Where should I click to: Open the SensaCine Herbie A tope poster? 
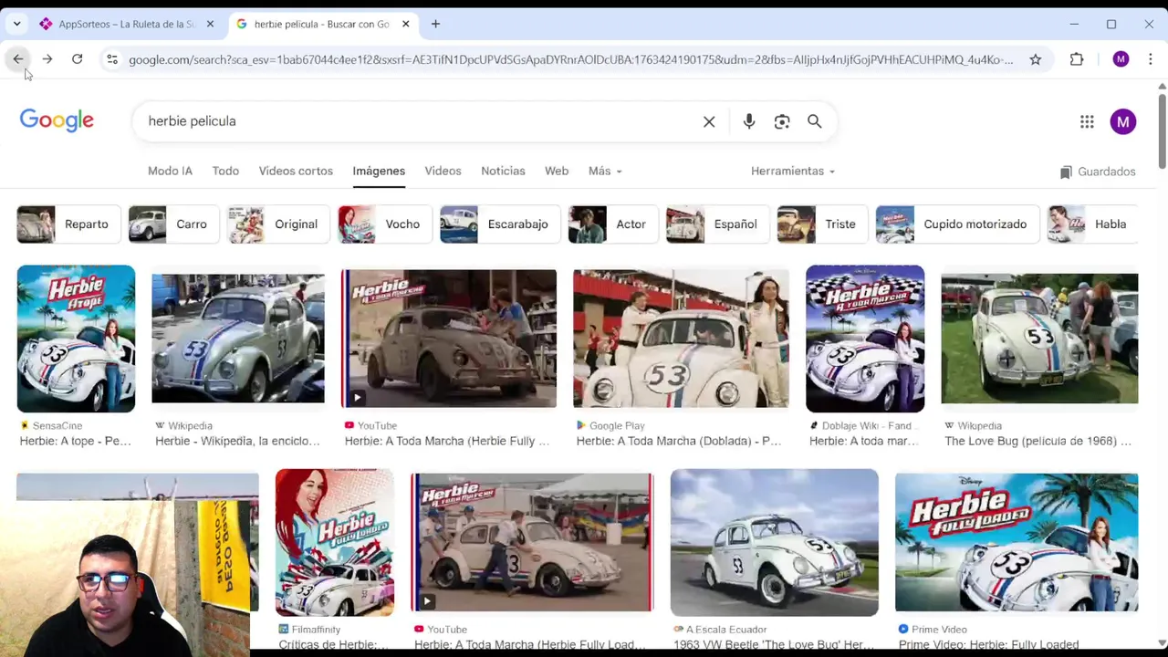point(76,339)
